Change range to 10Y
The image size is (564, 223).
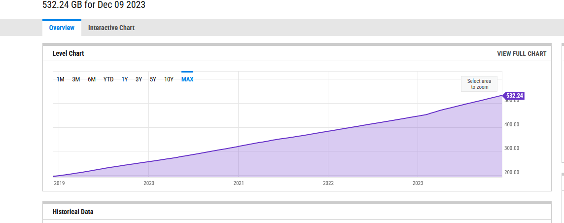169,79
